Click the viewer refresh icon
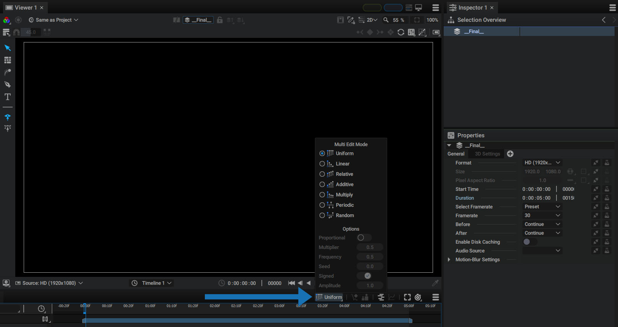 [x=401, y=32]
